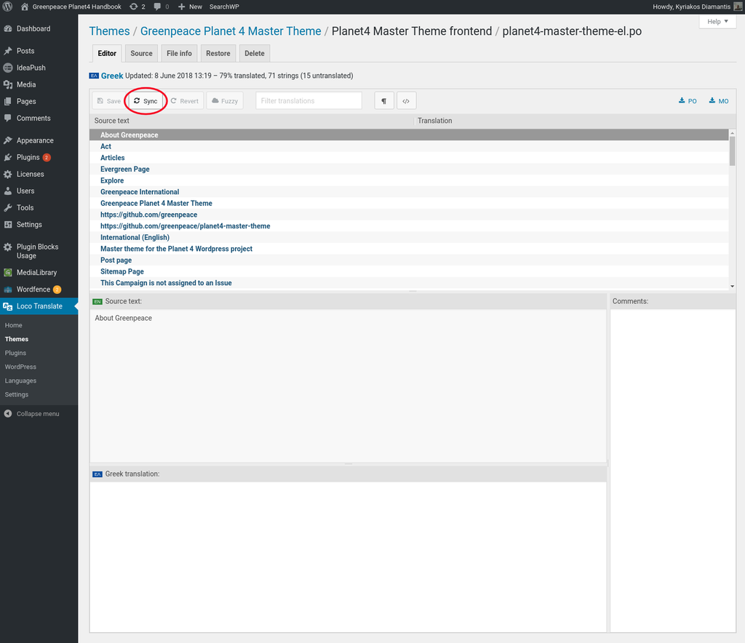Click the Plugin Blocks Usage gear icon

click(x=8, y=247)
